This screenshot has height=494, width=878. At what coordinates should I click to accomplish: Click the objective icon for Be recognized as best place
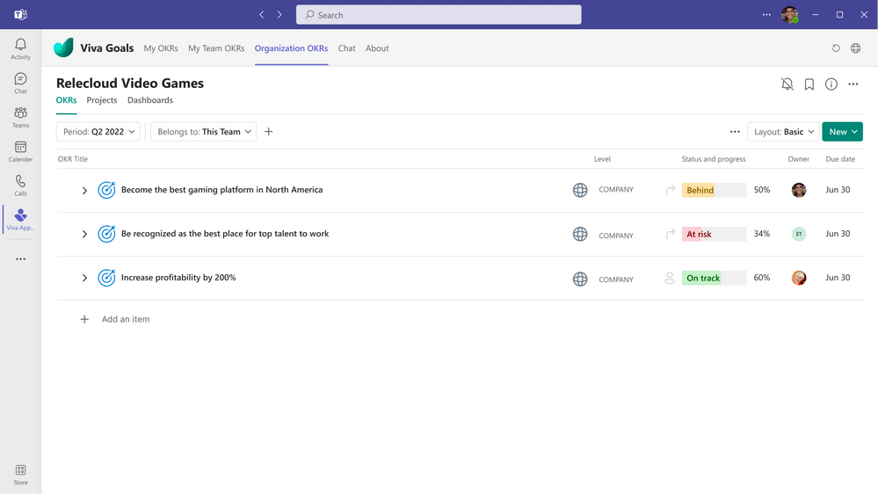point(106,234)
